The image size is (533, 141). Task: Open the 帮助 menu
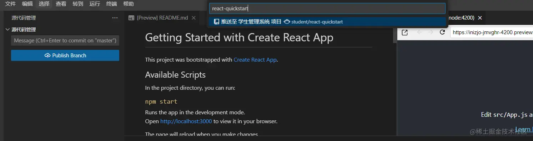click(128, 4)
